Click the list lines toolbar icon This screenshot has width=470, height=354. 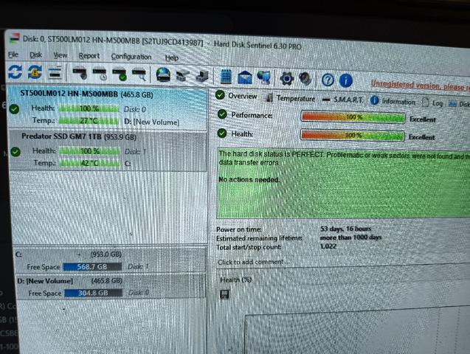(x=55, y=73)
